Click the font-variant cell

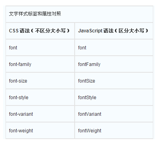[40, 114]
